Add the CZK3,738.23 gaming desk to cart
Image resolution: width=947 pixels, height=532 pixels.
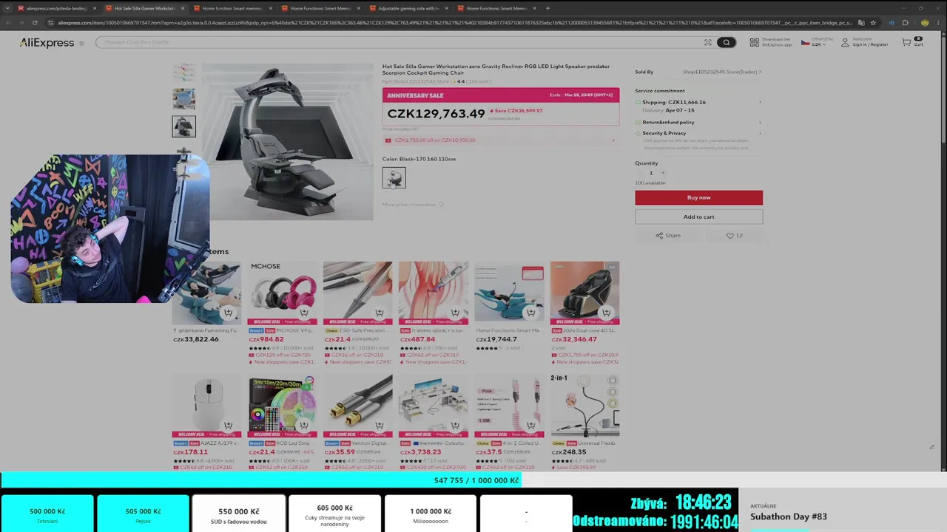[x=455, y=426]
